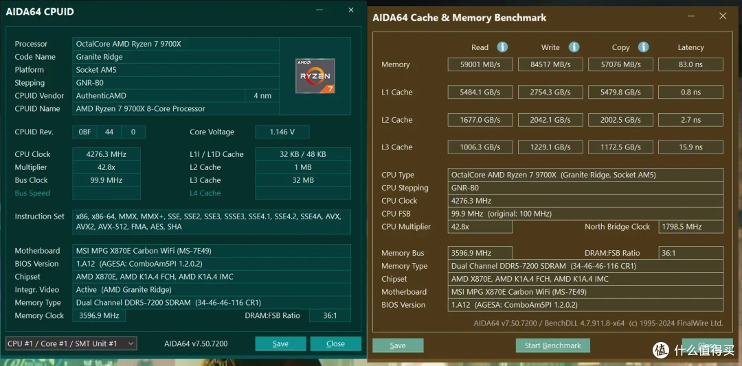The height and width of the screenshot is (366, 742).
Task: Select L1 Cache Latency value 0.8 ns
Action: [690, 92]
